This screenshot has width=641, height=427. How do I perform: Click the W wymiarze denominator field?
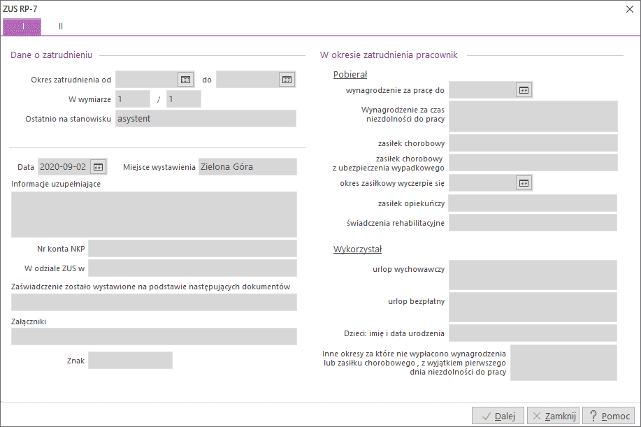click(x=184, y=99)
